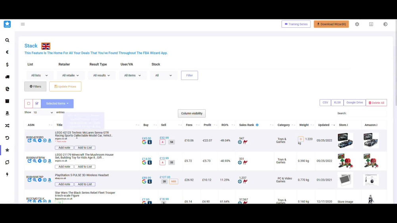Image resolution: width=397 pixels, height=223 pixels.
Task: Sort table by Fees column
Action: [192, 125]
